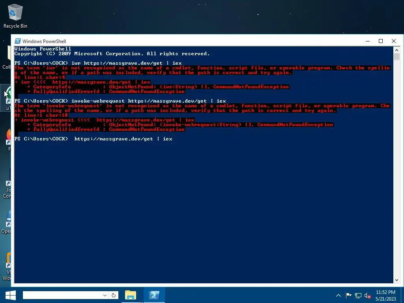Click the current prompt line 'https://massgrave.dev/get | iex'
This screenshot has height=303, width=404.
pyautogui.click(x=93, y=139)
